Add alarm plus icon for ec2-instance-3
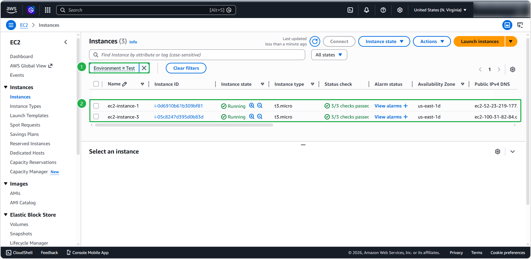Viewport: 531px width, 259px height. click(x=406, y=117)
